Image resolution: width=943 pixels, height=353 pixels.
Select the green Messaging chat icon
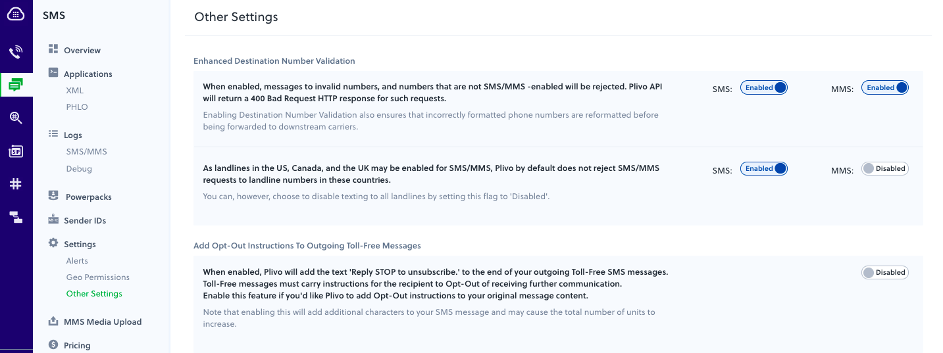coord(16,84)
